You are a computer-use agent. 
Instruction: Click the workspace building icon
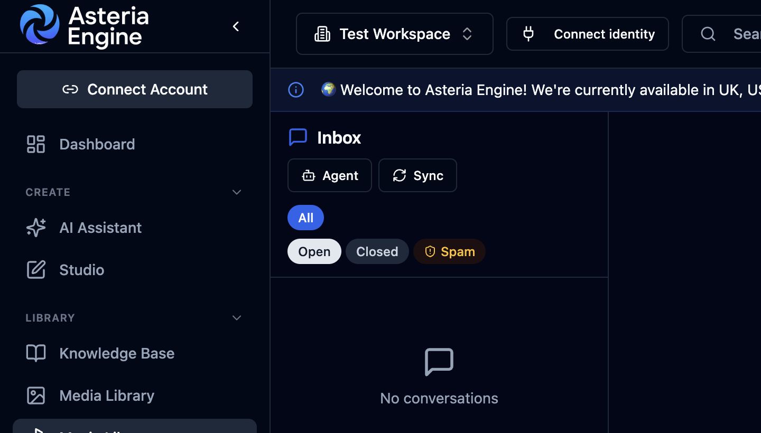click(322, 34)
